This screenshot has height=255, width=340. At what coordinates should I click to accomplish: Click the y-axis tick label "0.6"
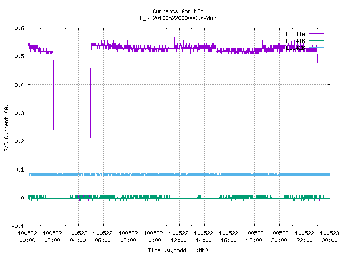click(19, 28)
